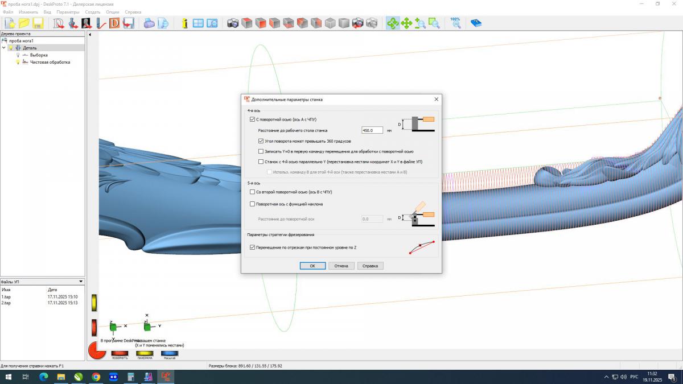
Task: Uncheck 'С поворотной осью (ось A с ЧПУ)'
Action: [x=253, y=119]
